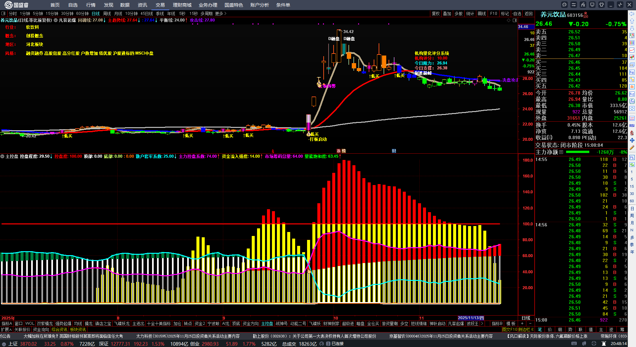The width and height of the screenshot is (636, 347).
Task: Click the circle sidebar icon below f(x)
Action: (x=632, y=109)
